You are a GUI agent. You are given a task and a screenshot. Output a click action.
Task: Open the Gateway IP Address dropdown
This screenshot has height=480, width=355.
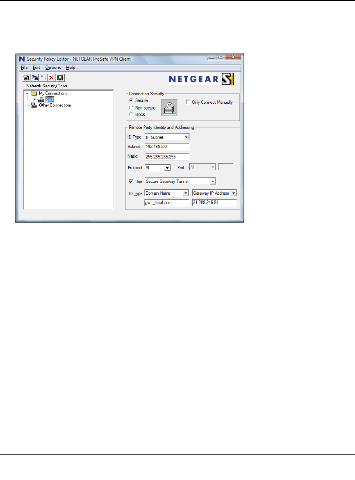coord(234,193)
